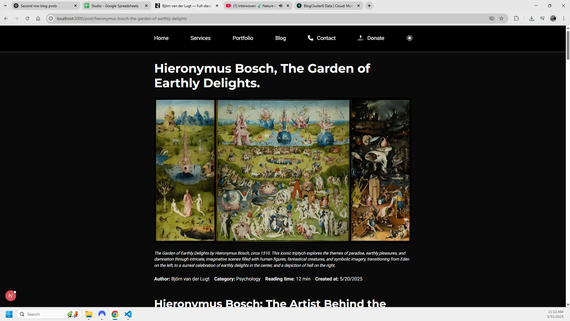Click the page's vertical scrollbar thumb

(x=568, y=45)
